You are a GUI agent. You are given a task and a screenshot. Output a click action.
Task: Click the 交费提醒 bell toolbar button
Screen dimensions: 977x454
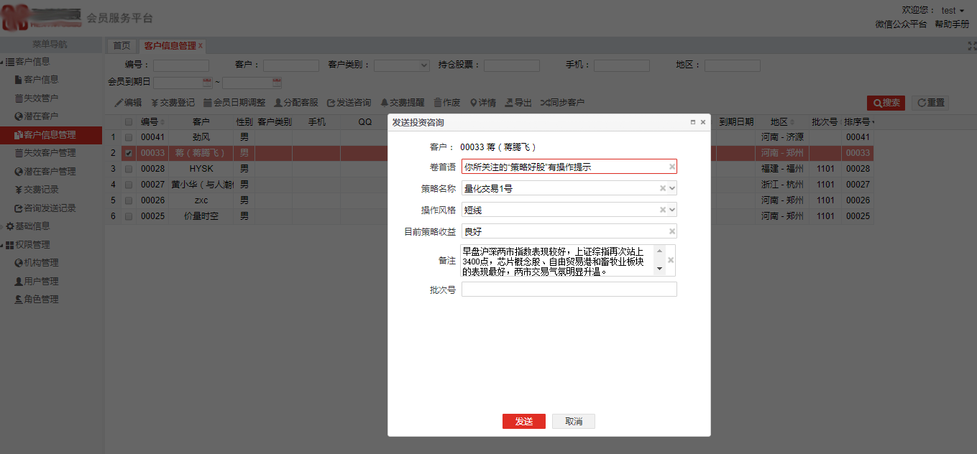(402, 103)
